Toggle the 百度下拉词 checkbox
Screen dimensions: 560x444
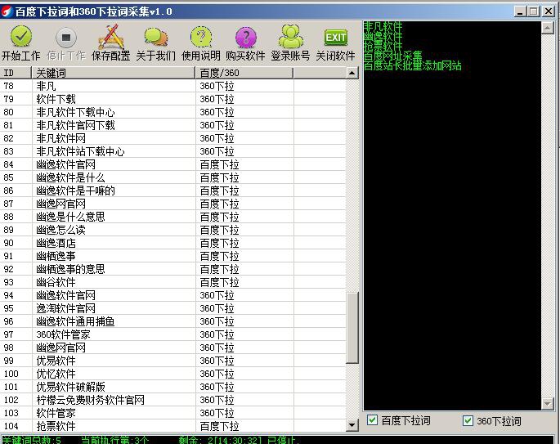coord(372,420)
